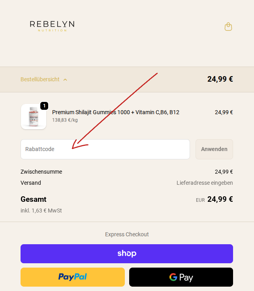Pay with the purple Shop button
Viewport: 254px width, 291px height.
pyautogui.click(x=127, y=254)
